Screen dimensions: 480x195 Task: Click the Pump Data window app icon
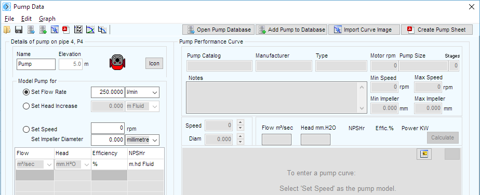pos(6,6)
